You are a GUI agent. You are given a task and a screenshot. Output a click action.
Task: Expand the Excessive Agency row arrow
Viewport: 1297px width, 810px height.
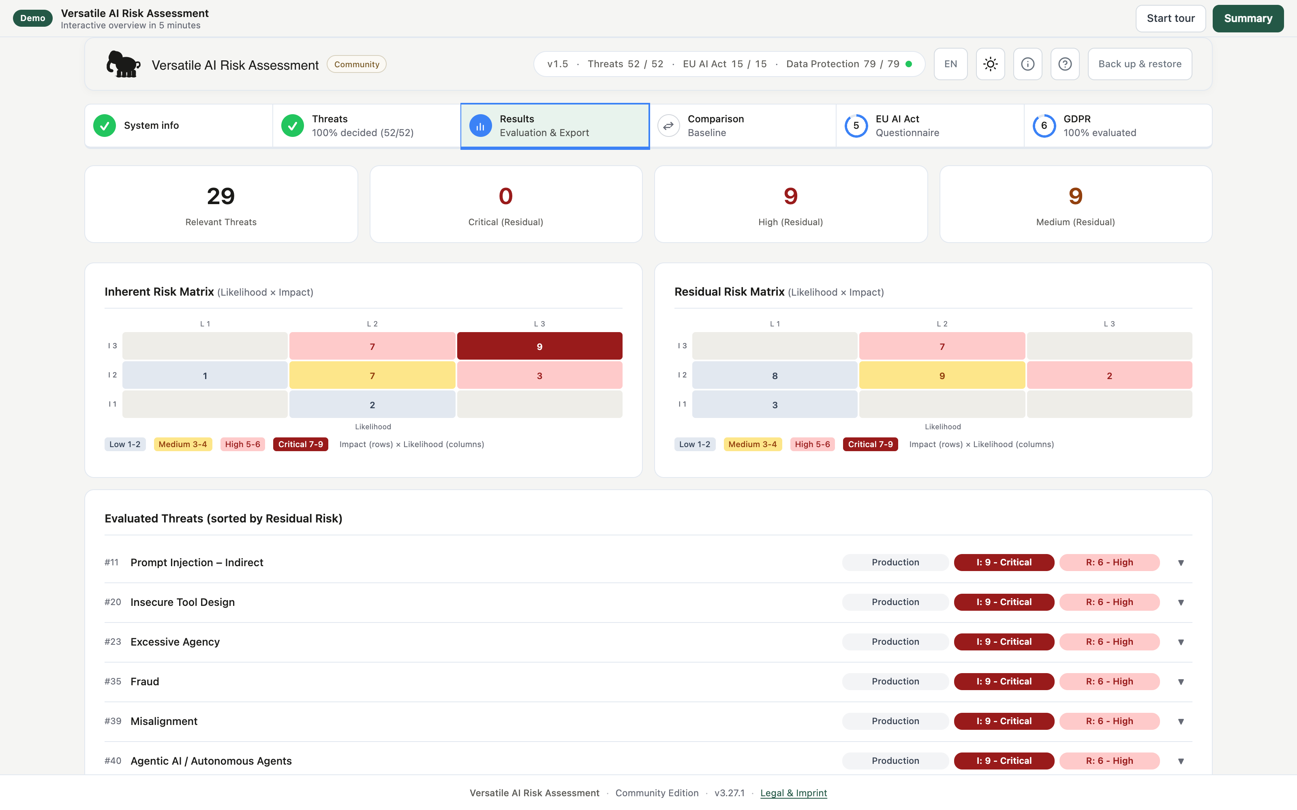[x=1181, y=642]
